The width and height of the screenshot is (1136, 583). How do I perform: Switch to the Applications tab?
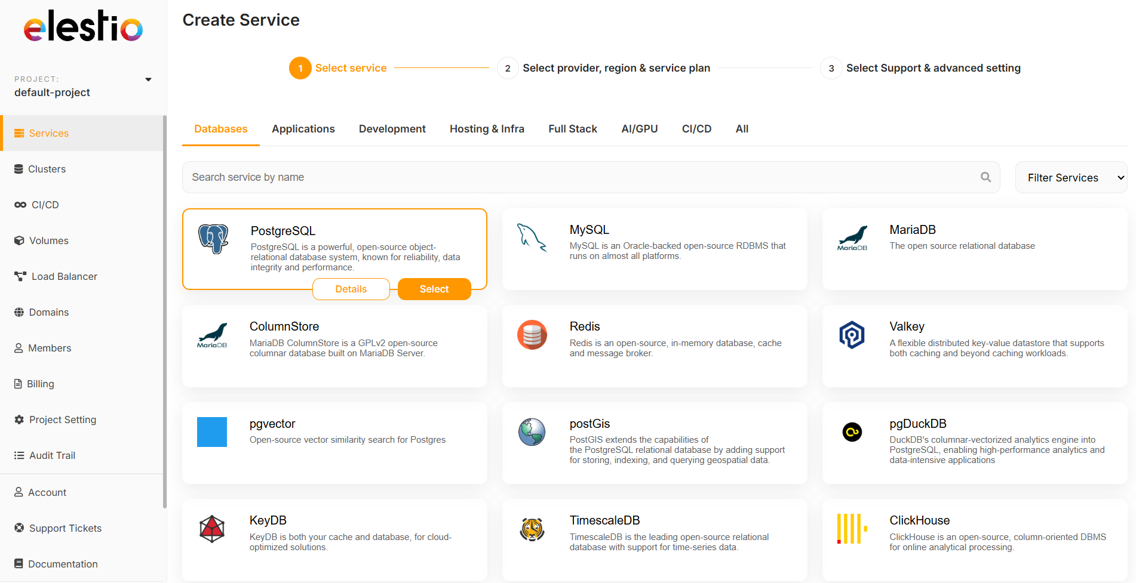303,129
